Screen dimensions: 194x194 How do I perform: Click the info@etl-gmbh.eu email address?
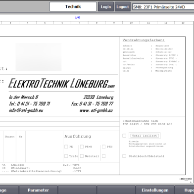point(26,110)
